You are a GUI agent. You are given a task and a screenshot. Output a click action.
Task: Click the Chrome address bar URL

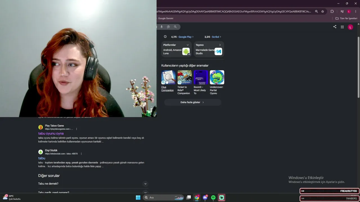tap(234, 12)
